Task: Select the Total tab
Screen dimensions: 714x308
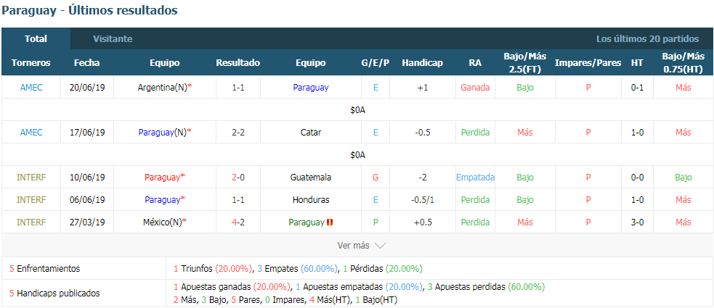Action: [x=36, y=39]
